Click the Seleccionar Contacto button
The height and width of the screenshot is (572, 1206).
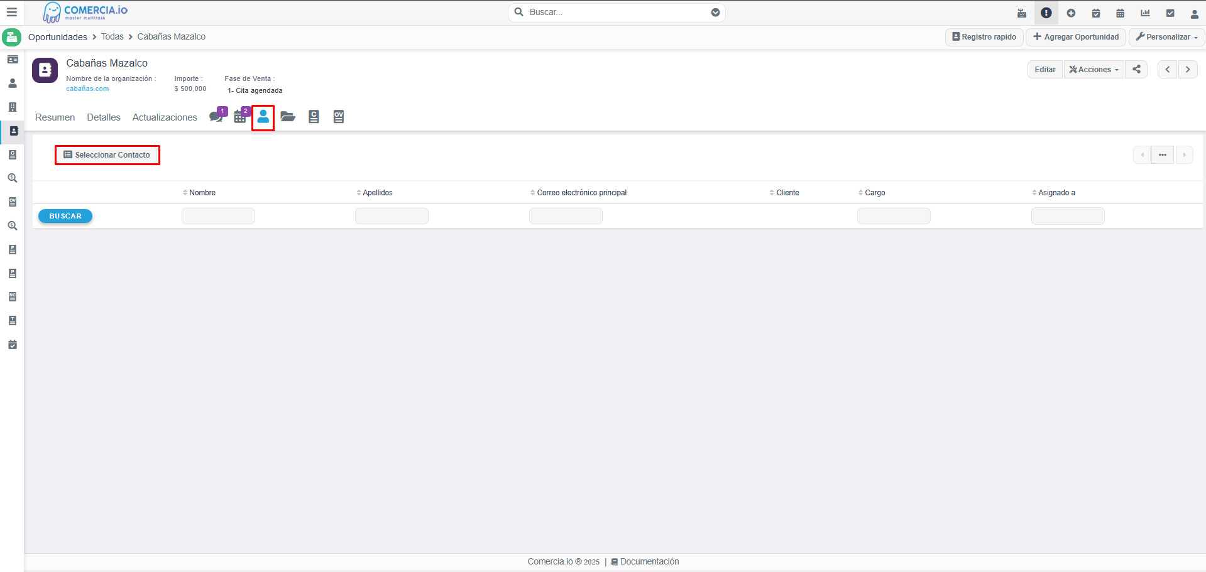[x=107, y=155]
